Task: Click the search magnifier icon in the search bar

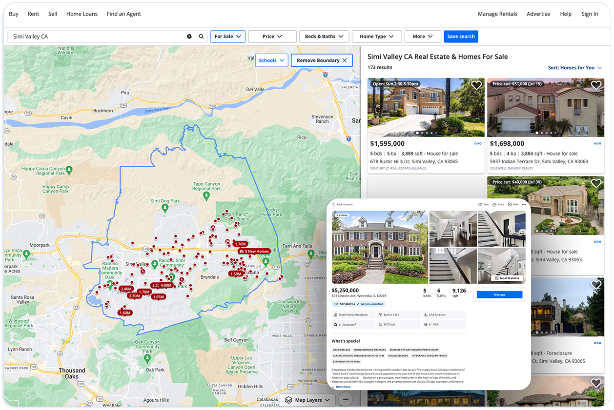Action: (201, 36)
